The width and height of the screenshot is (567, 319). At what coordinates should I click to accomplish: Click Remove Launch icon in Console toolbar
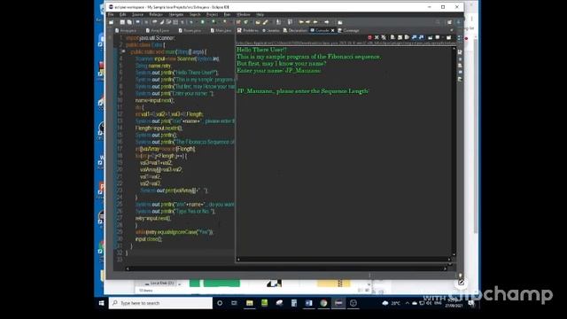point(377,37)
